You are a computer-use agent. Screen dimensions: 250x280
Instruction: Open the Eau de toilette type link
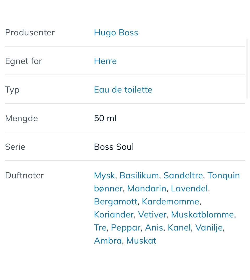pyautogui.click(x=123, y=90)
